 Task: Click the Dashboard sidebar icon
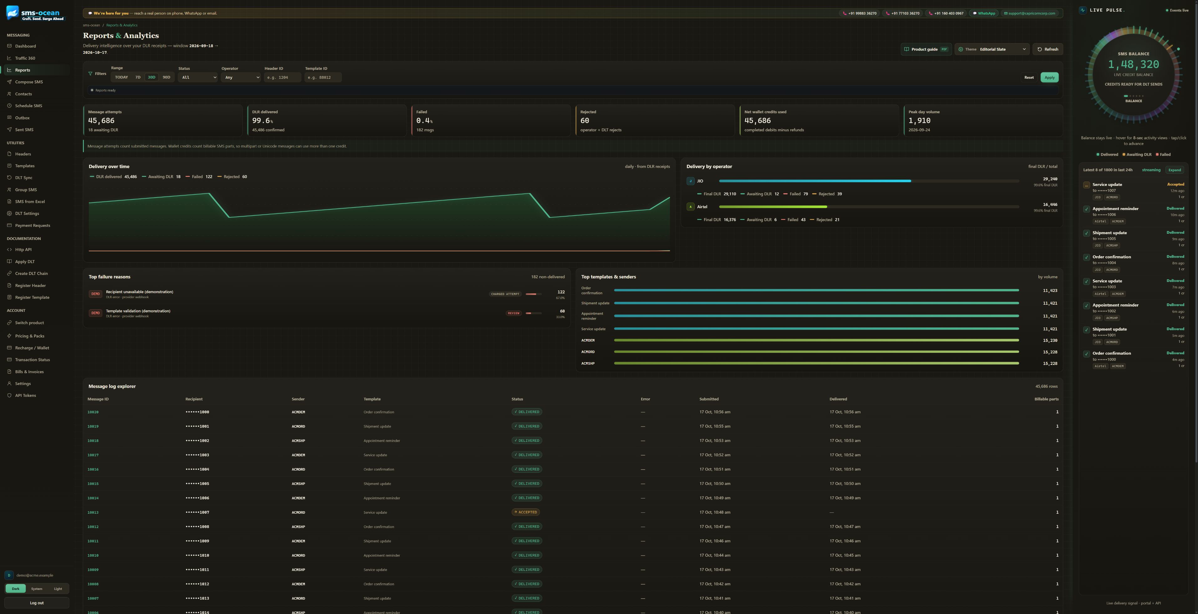(9, 46)
